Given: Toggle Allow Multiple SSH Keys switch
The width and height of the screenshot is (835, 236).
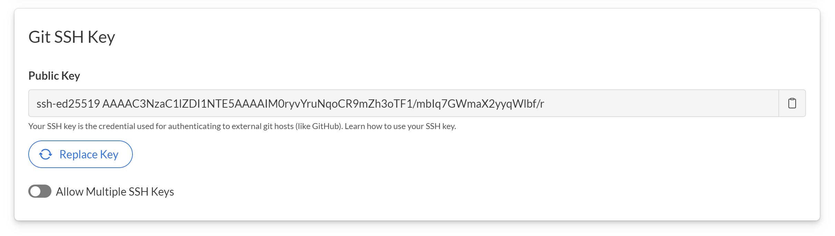Looking at the screenshot, I should point(40,191).
